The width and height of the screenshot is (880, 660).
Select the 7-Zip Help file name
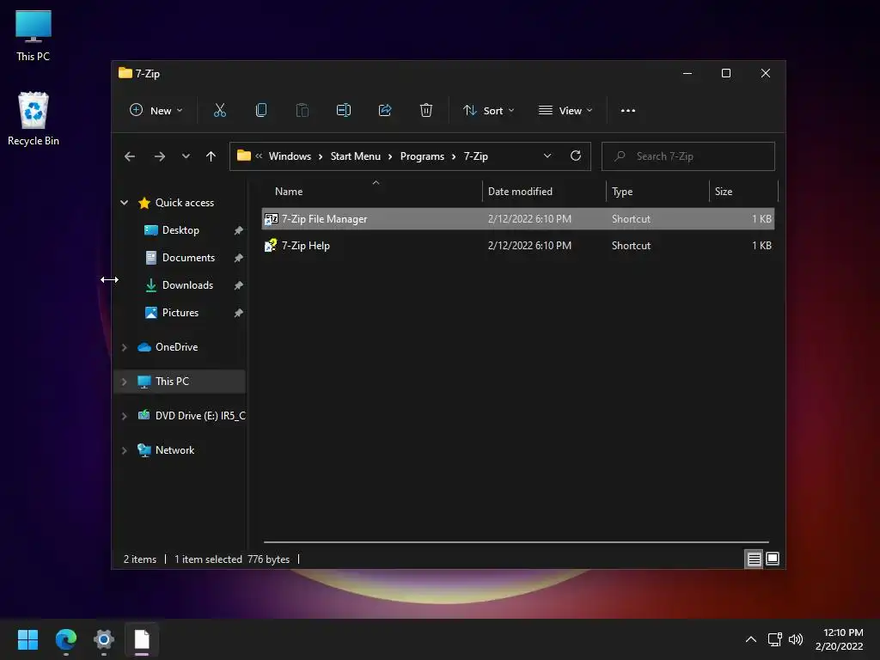(305, 246)
